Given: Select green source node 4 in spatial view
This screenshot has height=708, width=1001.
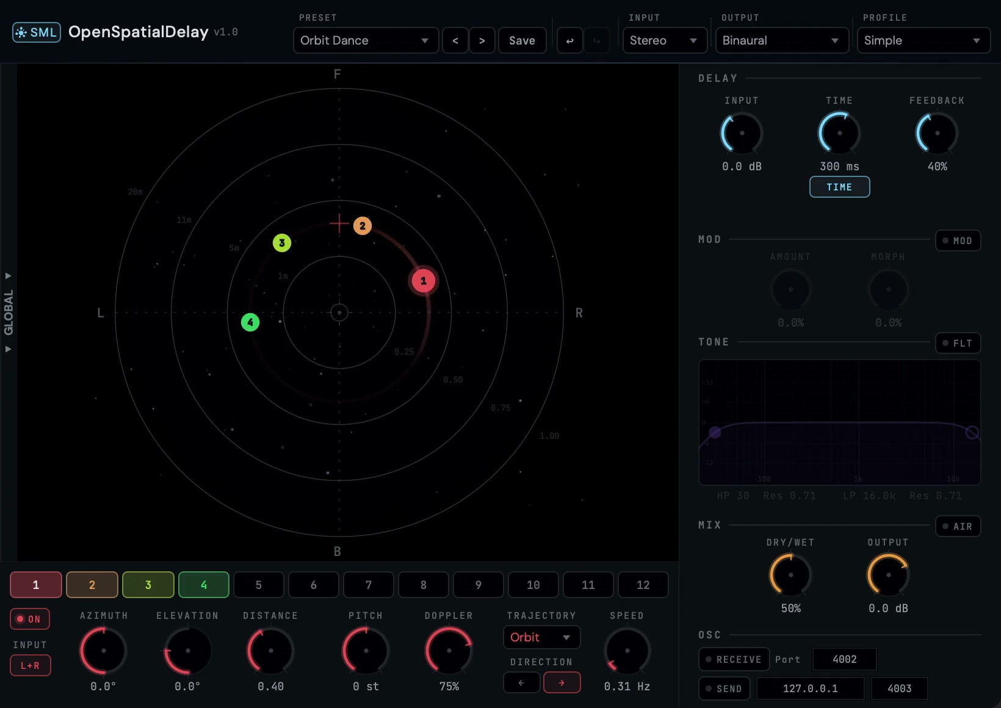Looking at the screenshot, I should pos(250,322).
